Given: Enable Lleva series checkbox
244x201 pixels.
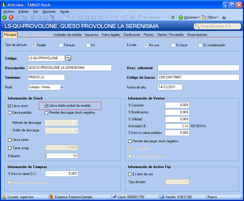Looking at the screenshot, I should [10, 140].
